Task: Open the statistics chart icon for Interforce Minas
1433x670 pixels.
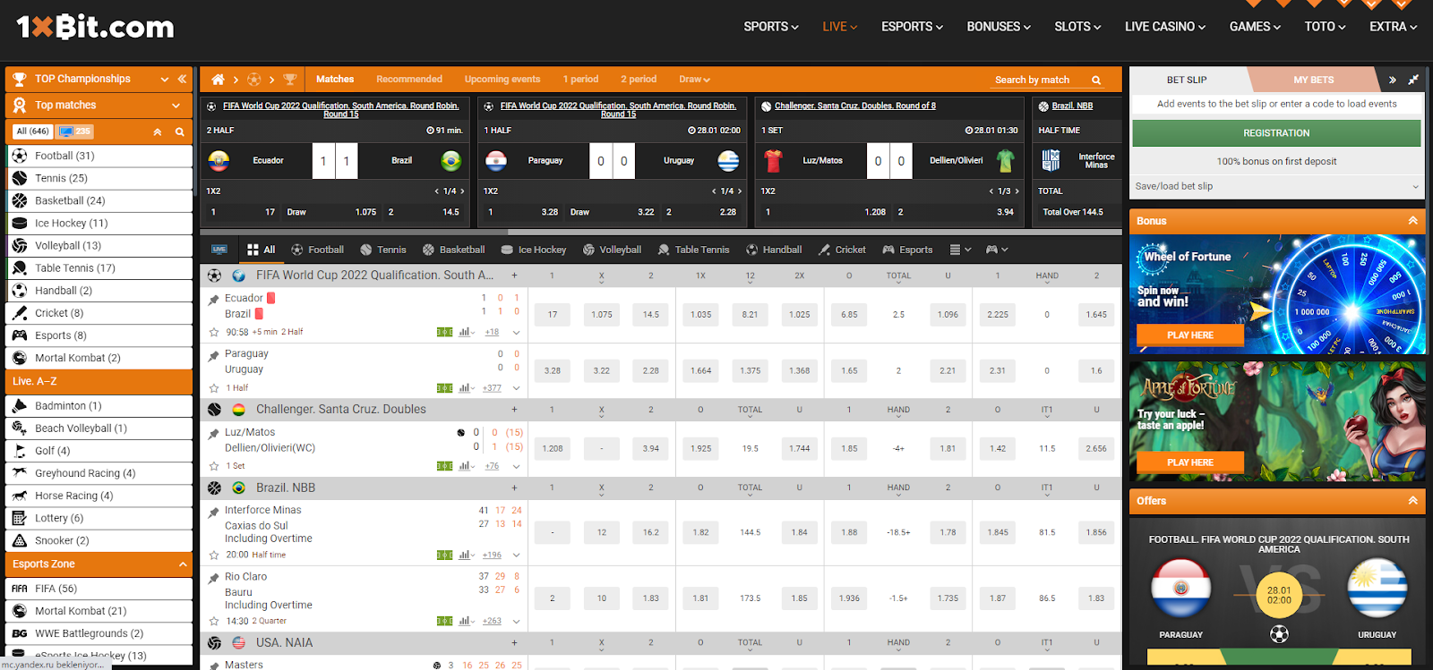Action: (466, 555)
